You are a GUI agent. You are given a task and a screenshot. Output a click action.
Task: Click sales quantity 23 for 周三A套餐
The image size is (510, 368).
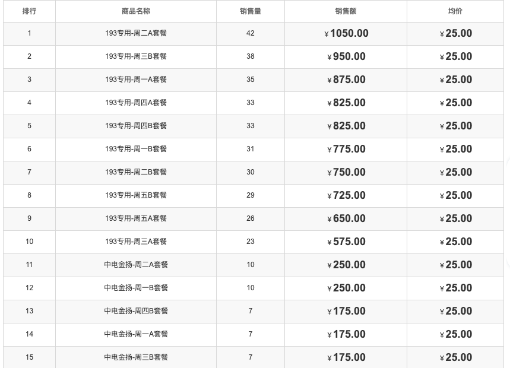(x=250, y=242)
